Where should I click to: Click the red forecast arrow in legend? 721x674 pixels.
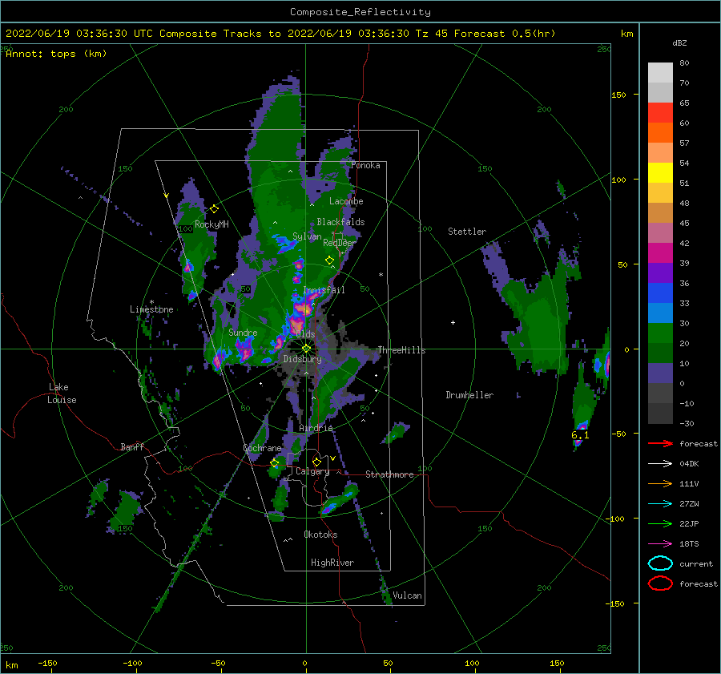[660, 443]
